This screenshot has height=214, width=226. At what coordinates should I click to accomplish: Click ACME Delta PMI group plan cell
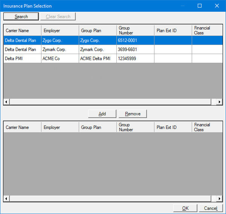click(98, 59)
